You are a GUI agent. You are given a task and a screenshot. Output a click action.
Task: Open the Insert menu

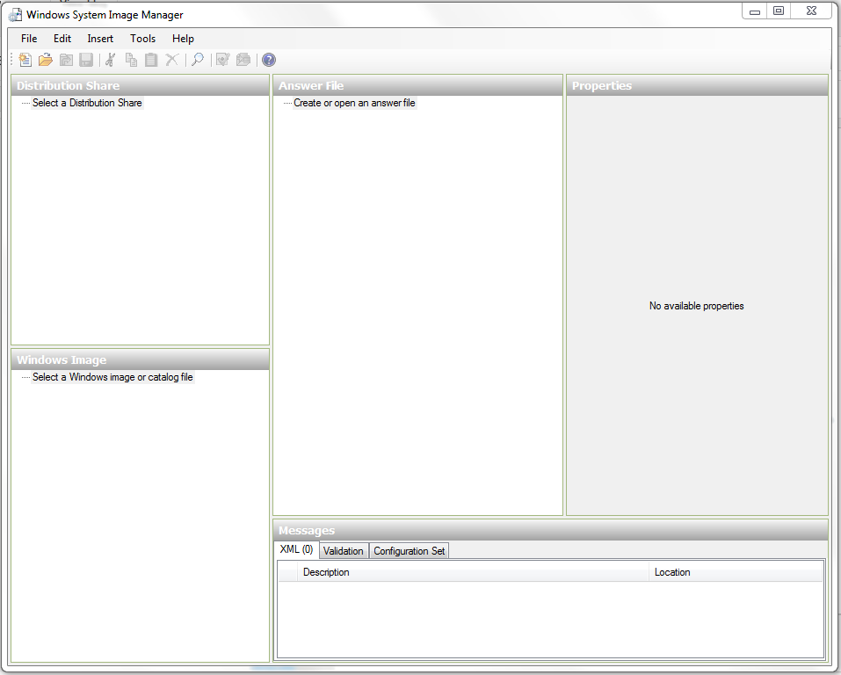click(x=100, y=39)
